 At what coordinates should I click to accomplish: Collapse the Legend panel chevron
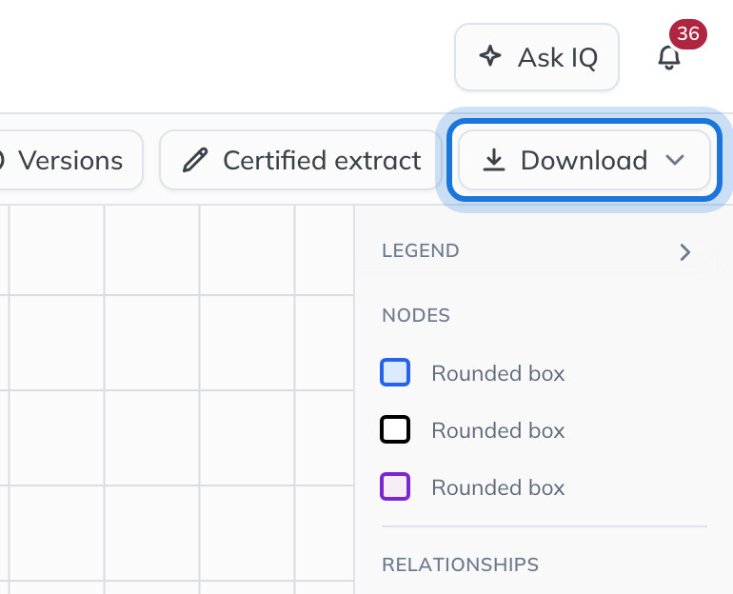(684, 252)
